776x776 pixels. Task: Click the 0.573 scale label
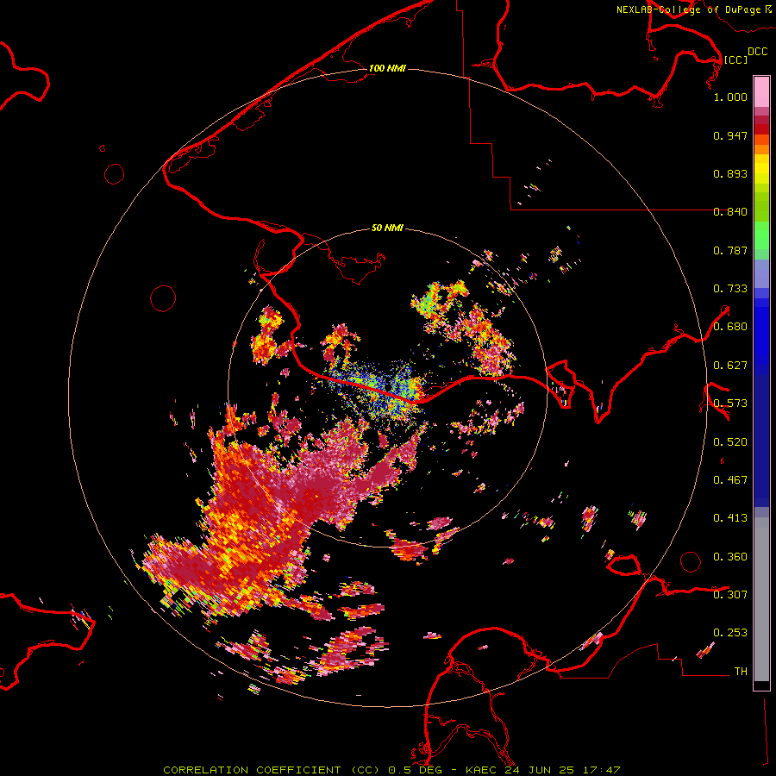click(x=730, y=404)
